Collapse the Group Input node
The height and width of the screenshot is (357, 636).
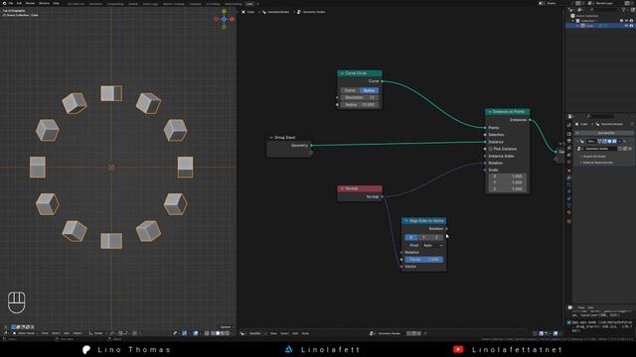click(x=271, y=138)
